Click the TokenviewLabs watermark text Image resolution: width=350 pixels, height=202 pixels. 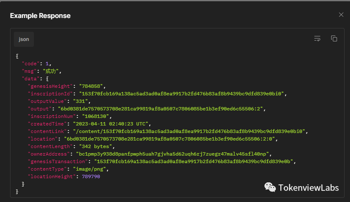pos(309,187)
